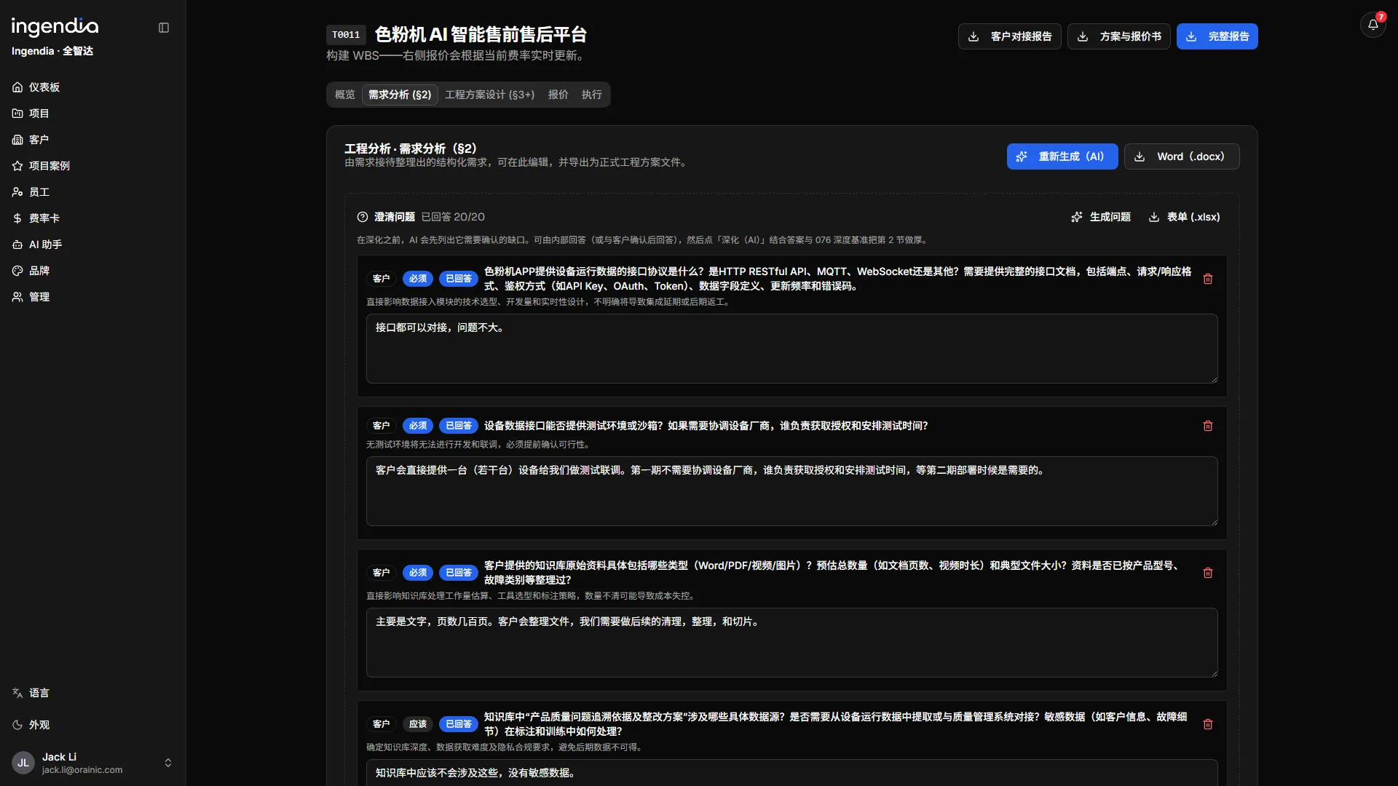Image resolution: width=1398 pixels, height=786 pixels.
Task: Switch to 工程方案设计 (§3+) tab
Action: [489, 95]
